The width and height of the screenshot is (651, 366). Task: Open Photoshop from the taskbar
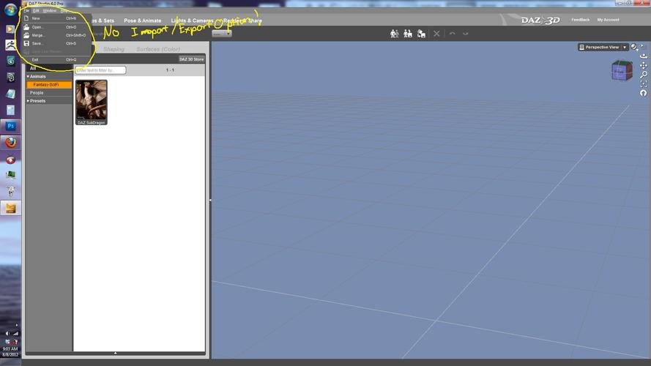[11, 126]
